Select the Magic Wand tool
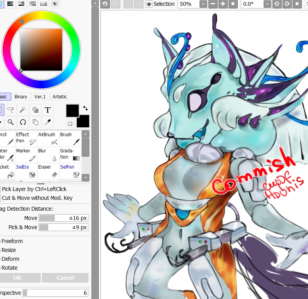The image size is (308, 299). 23,110
